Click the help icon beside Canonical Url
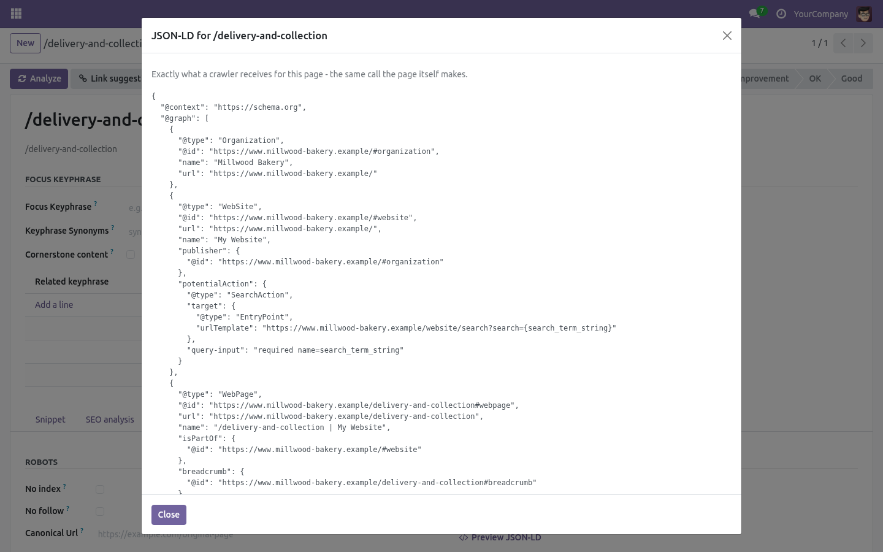This screenshot has width=883, height=552. tap(82, 531)
